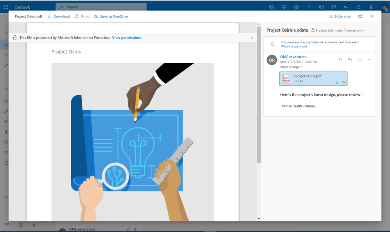Click the Search box

101,7
